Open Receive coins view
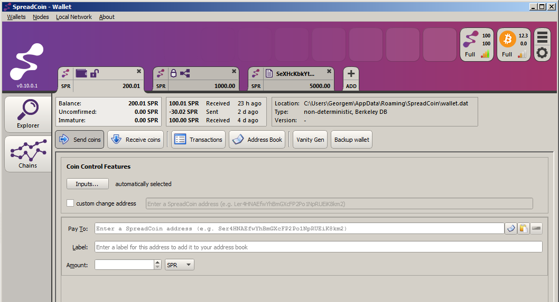Viewport: 559px width, 302px height. pos(135,140)
